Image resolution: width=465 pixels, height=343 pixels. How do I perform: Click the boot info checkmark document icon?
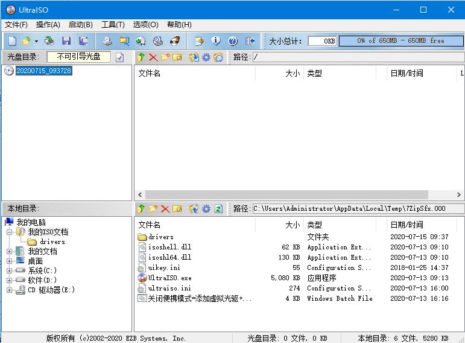120,57
